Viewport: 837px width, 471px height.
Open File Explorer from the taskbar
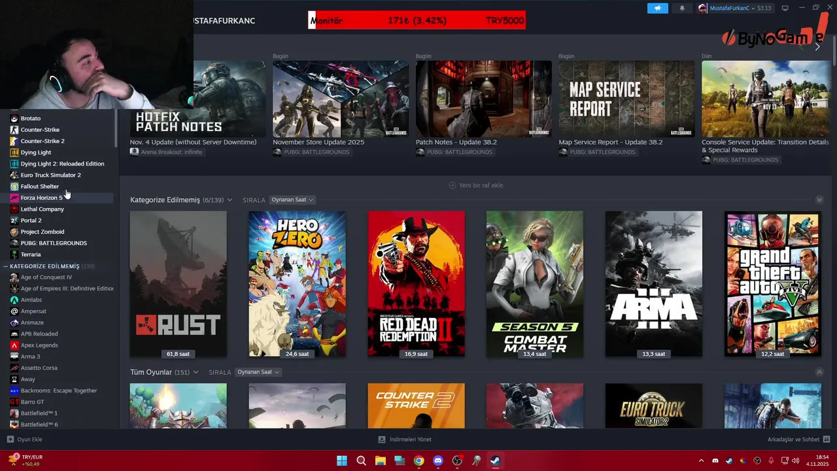381,461
